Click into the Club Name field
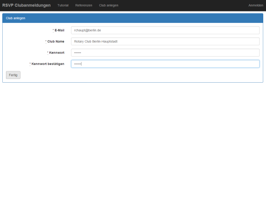 [x=165, y=42]
